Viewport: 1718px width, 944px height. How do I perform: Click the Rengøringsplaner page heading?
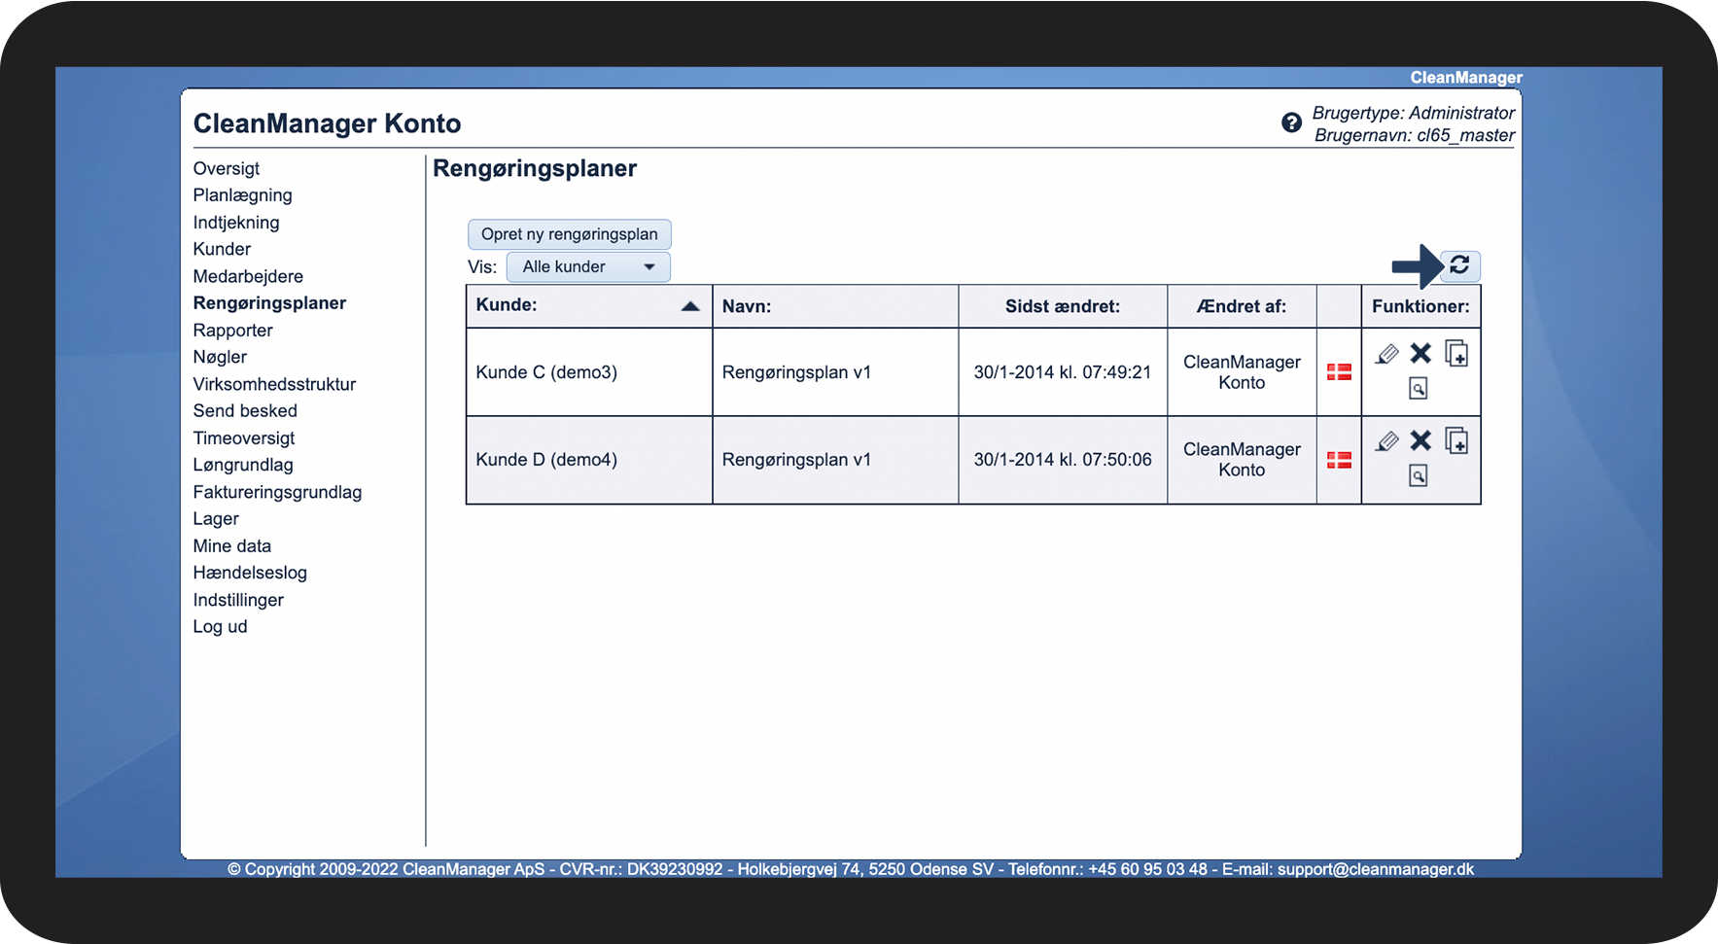click(x=535, y=168)
